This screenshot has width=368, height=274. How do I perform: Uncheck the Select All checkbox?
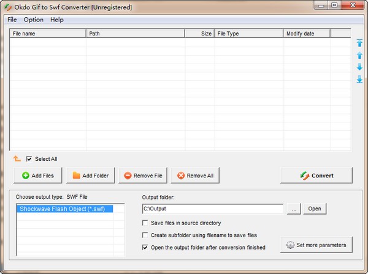click(x=29, y=159)
